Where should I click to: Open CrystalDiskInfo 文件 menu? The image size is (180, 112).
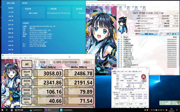click(88, 5)
